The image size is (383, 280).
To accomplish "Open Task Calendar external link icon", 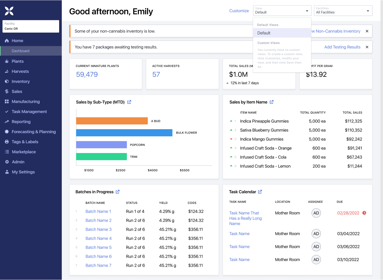I will 260,192.
